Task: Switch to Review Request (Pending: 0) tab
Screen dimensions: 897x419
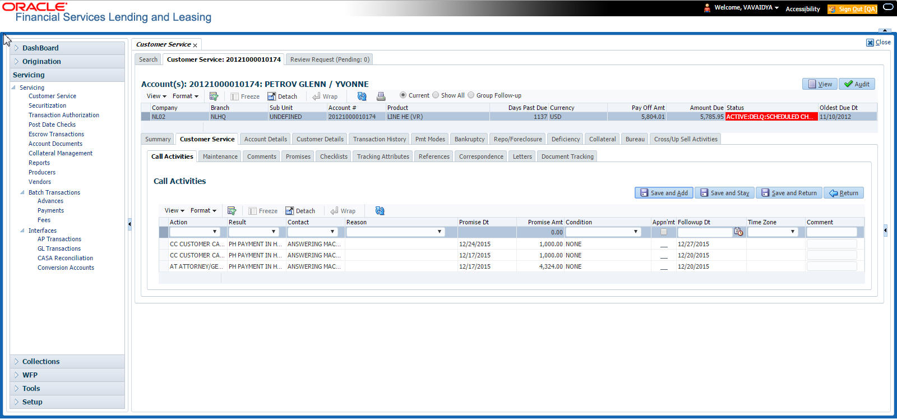Action: (330, 59)
